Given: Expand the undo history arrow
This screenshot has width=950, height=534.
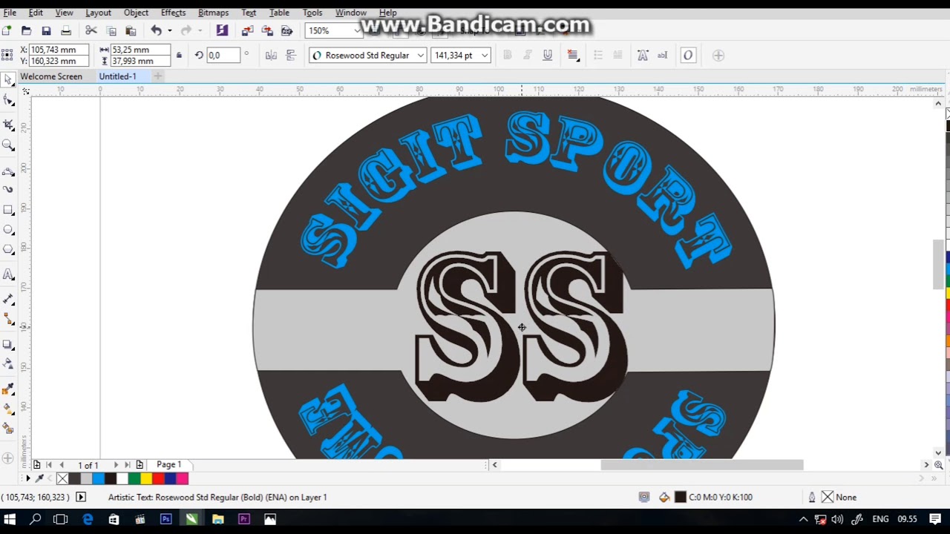Looking at the screenshot, I should tap(169, 30).
